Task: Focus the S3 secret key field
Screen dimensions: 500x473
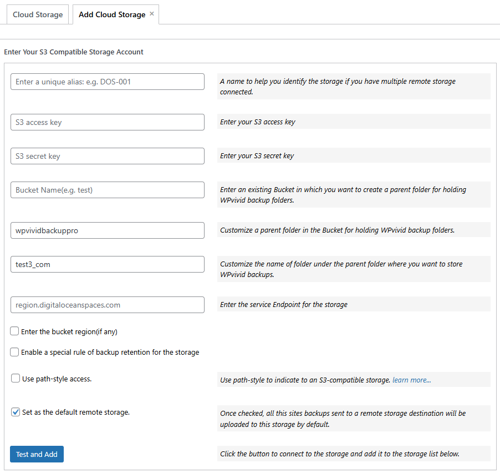Action: (x=107, y=156)
